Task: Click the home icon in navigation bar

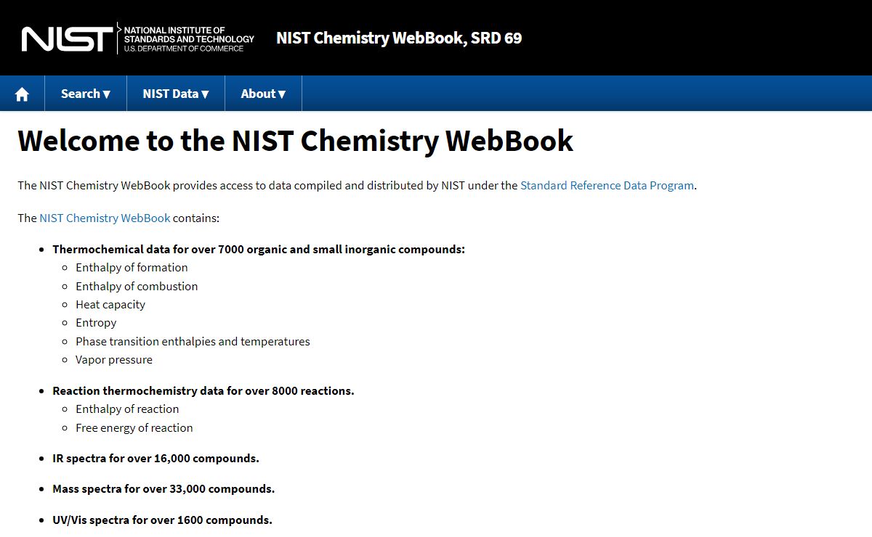Action: click(x=22, y=94)
